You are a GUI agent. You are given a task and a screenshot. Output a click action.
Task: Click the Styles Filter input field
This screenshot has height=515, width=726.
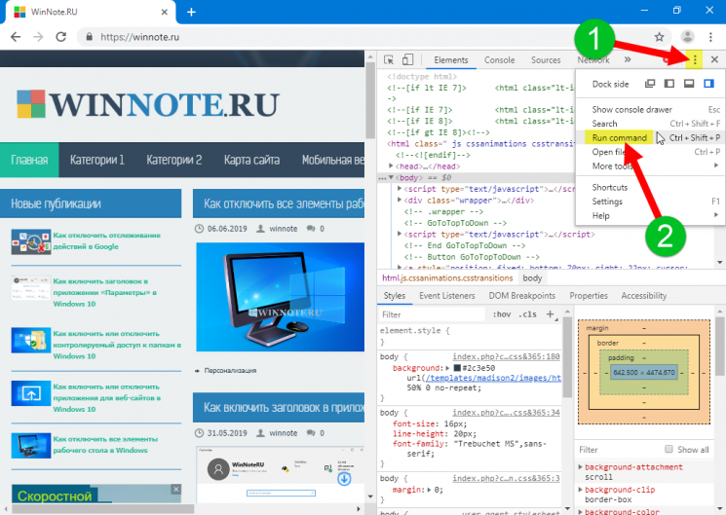point(432,314)
